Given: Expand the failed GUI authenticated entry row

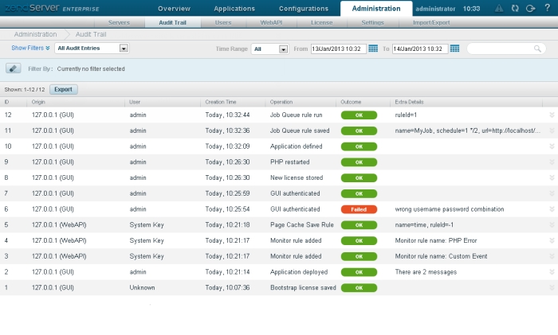Looking at the screenshot, I should [x=551, y=209].
